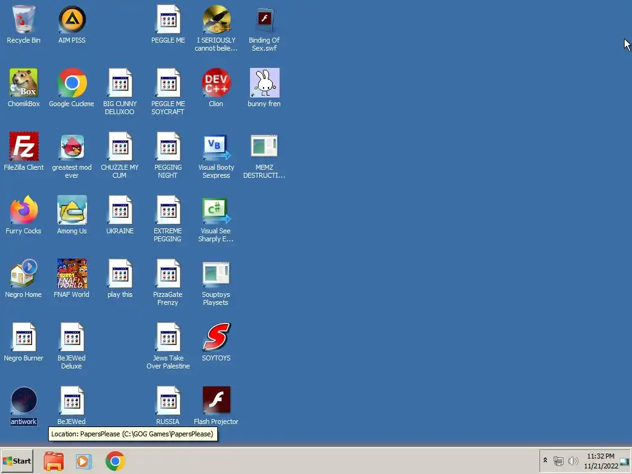Launch the media player icon from the taskbar

tap(84, 461)
